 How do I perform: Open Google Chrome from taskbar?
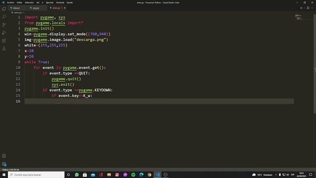tap(149, 175)
